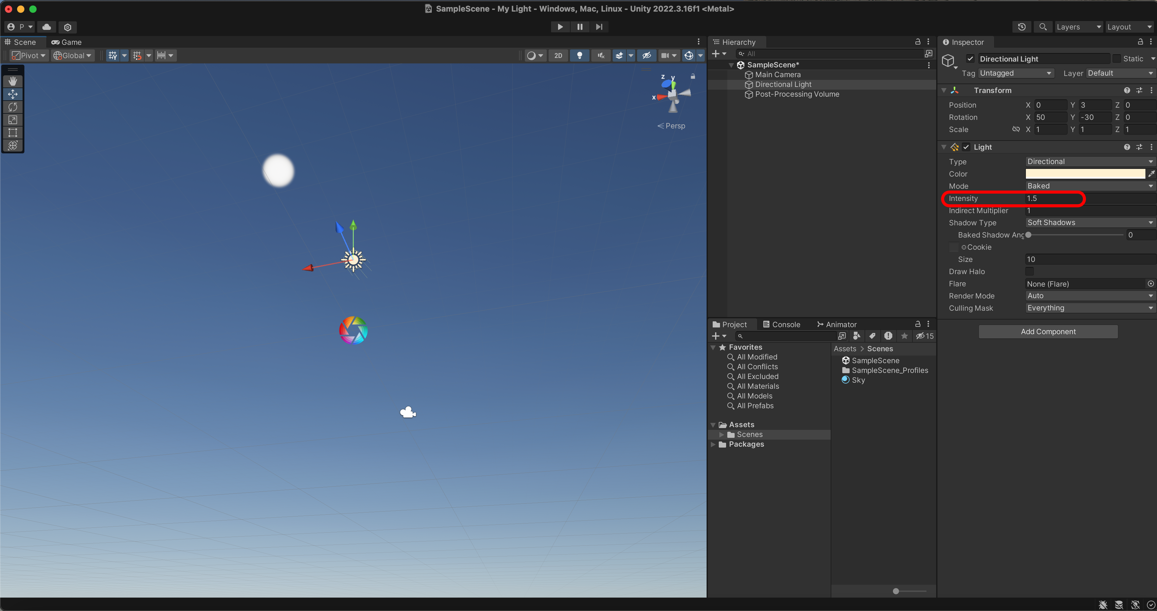Image resolution: width=1157 pixels, height=611 pixels.
Task: Collapse the Transform component section
Action: point(944,90)
